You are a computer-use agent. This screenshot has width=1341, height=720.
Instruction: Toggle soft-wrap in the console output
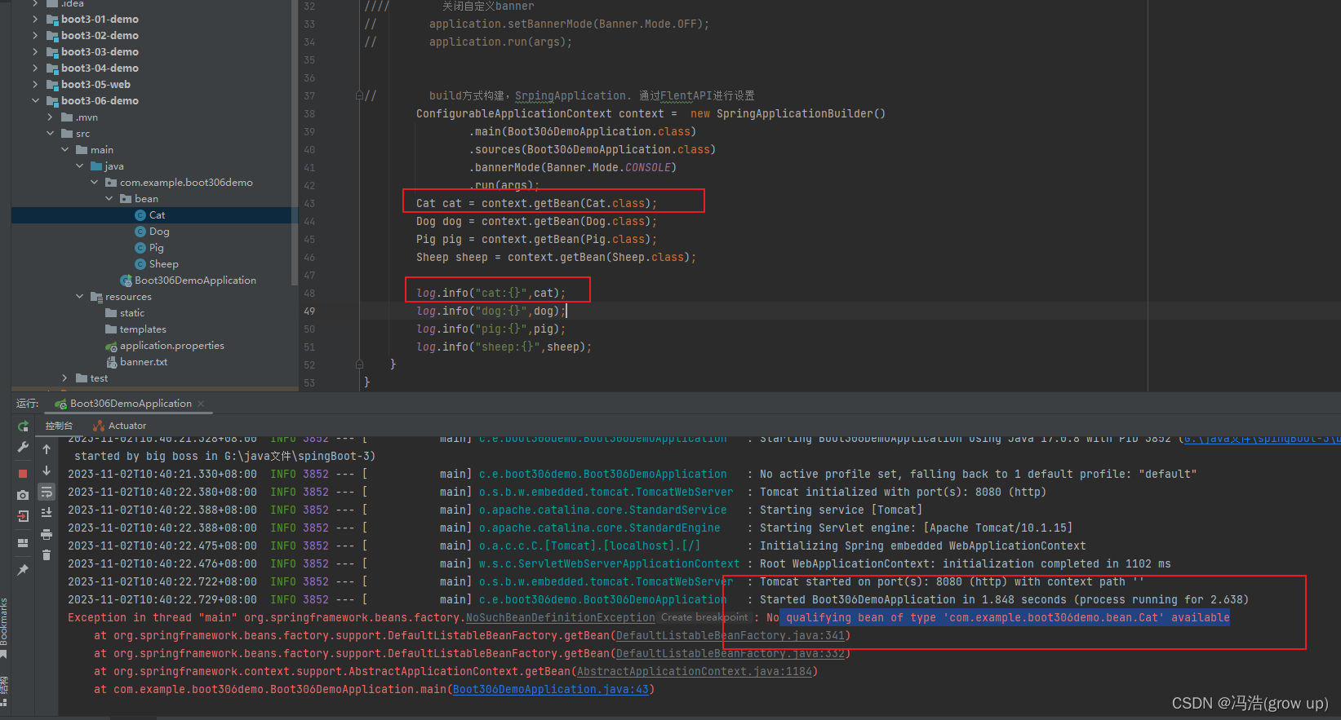47,492
